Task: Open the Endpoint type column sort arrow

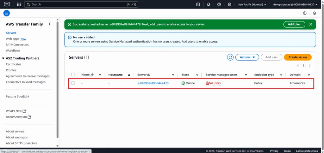Action: [x=281, y=75]
